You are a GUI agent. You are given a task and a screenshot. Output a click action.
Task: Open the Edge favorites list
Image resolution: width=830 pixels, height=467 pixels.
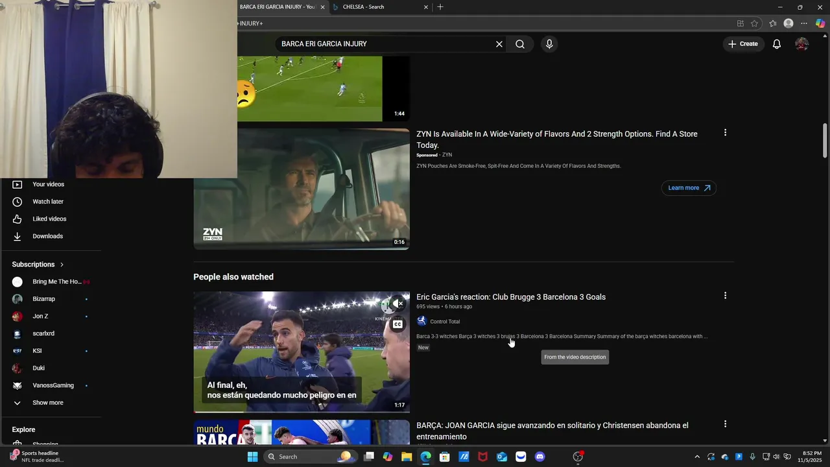pos(772,23)
